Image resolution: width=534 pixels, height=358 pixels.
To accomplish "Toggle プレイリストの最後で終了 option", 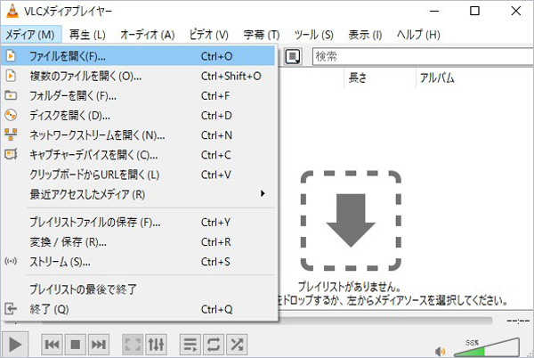I will (x=138, y=289).
